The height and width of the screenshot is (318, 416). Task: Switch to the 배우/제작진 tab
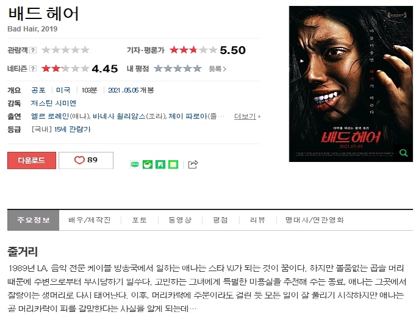coord(90,220)
